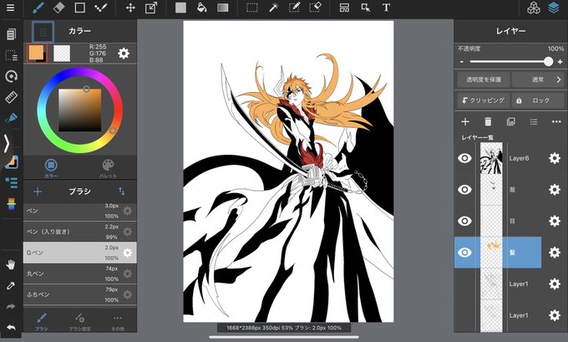
Task: Open more layer options (three dots)
Action: [x=556, y=122]
